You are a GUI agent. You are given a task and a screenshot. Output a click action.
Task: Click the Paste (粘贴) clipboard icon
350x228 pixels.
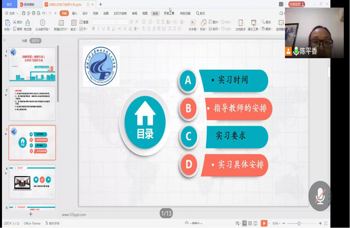7,23
